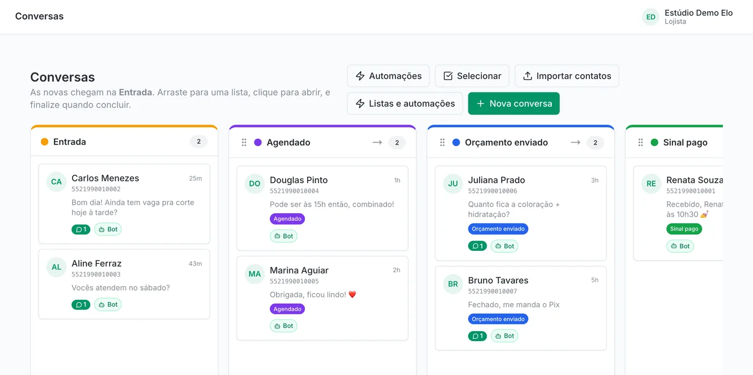Click Agendado tag on Marina Aguiar card
The width and height of the screenshot is (753, 375).
point(287,309)
